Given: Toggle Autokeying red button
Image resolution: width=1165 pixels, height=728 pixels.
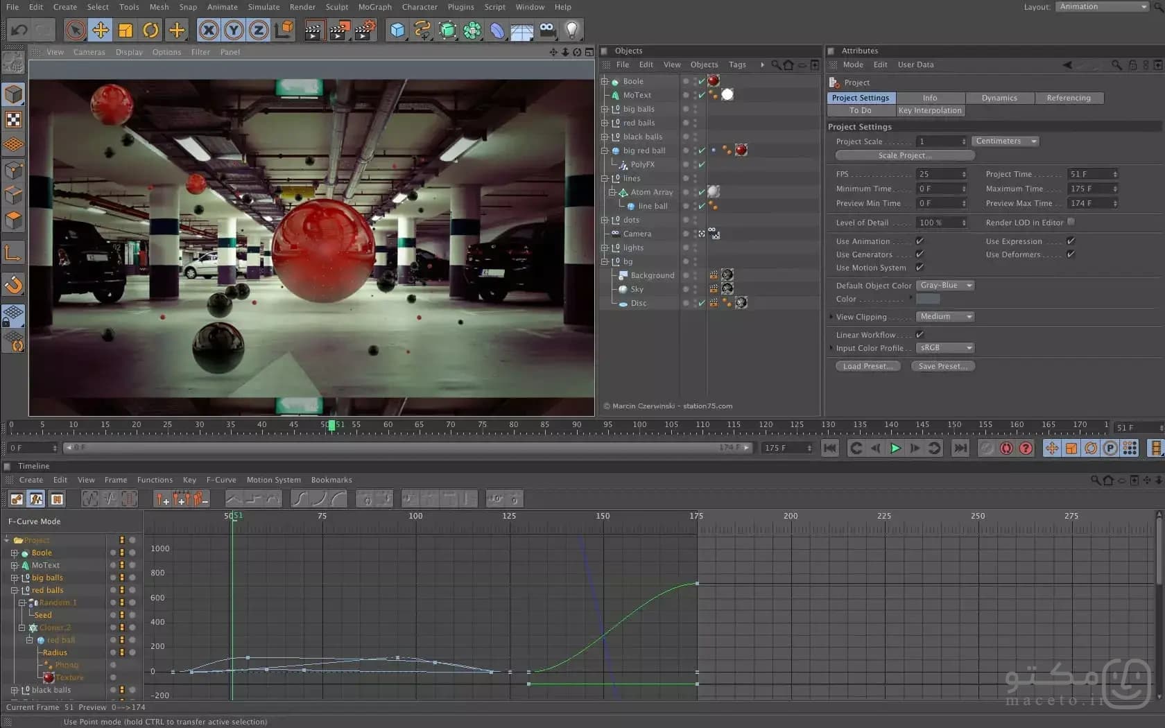Looking at the screenshot, I should 1006,448.
